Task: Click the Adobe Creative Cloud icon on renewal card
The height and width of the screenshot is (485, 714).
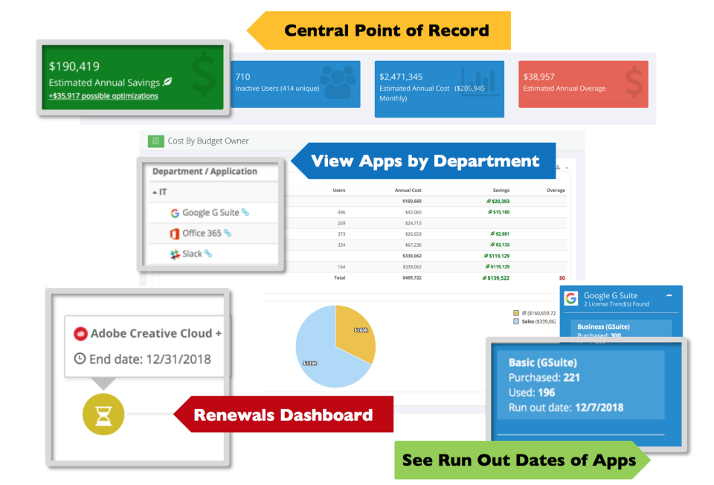Action: click(x=82, y=333)
